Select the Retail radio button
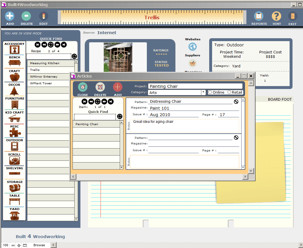The height and width of the screenshot is (248, 303). [229, 92]
